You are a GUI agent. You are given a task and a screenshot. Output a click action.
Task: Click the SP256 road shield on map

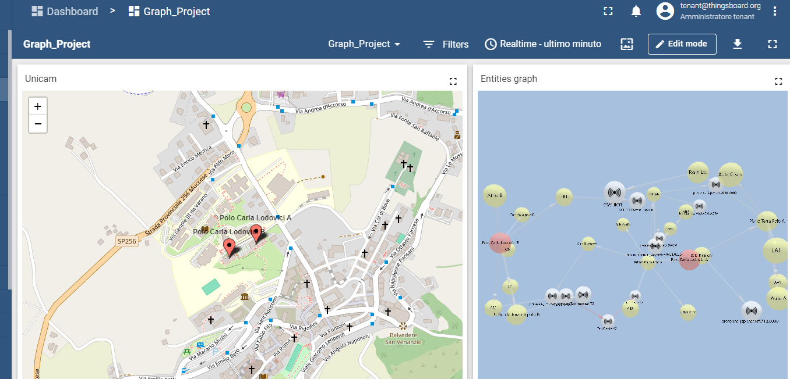[126, 241]
